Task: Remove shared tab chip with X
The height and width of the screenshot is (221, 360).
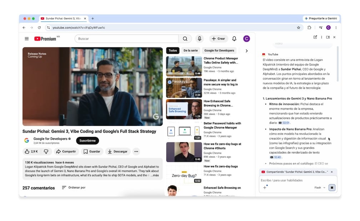Action: 332,172
